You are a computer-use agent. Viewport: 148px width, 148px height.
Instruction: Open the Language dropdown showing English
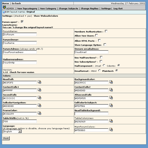tap(12, 131)
